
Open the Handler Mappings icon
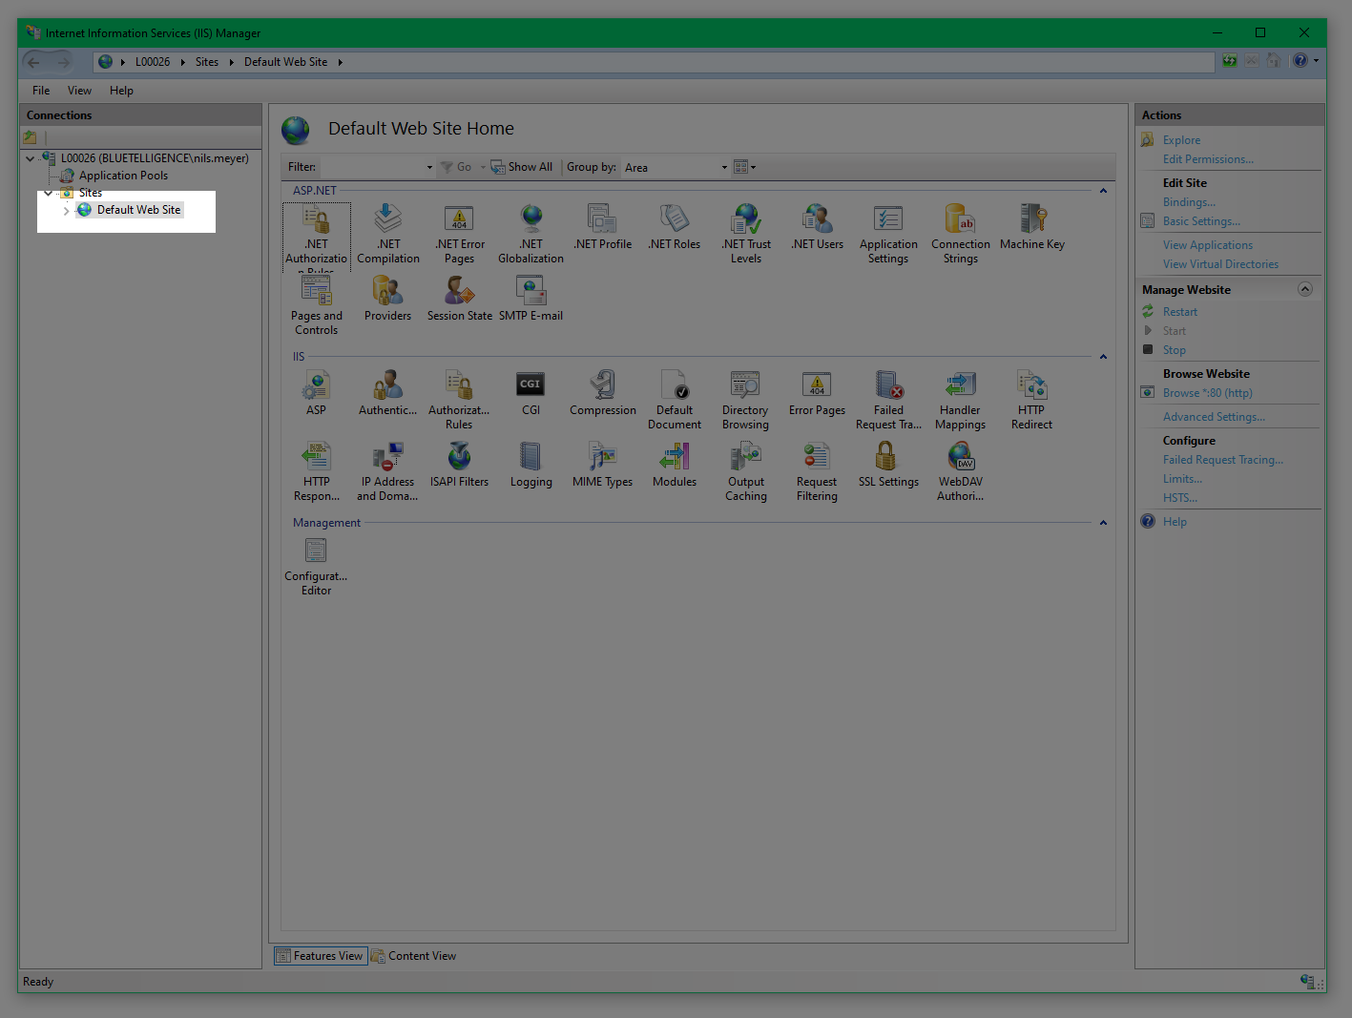click(x=960, y=385)
